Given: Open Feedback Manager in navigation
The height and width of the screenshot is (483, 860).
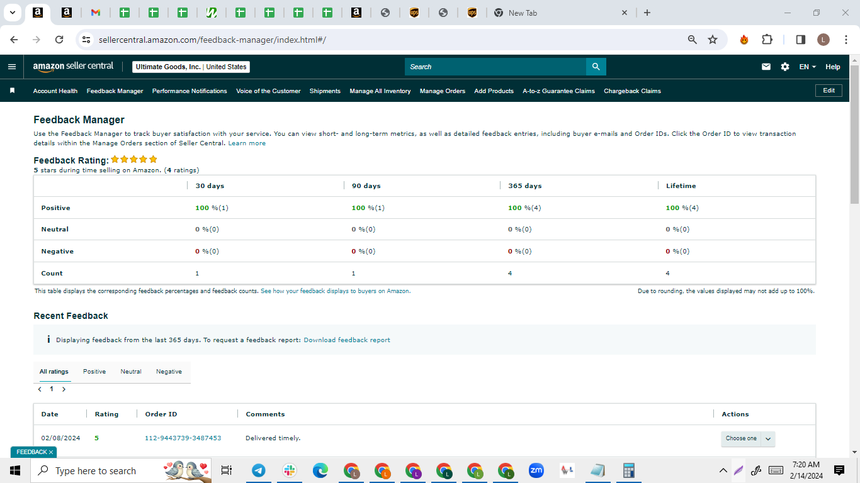Looking at the screenshot, I should click(x=115, y=91).
